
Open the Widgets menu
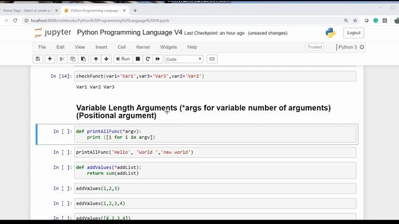168,47
